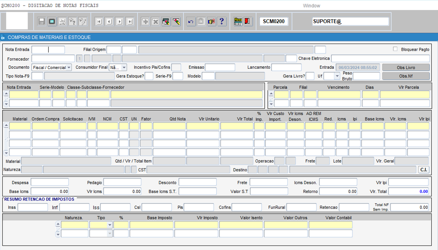Click the Tipo Nota-F9 input field
Viewport: 438px width, 250px height.
[x=38, y=76]
